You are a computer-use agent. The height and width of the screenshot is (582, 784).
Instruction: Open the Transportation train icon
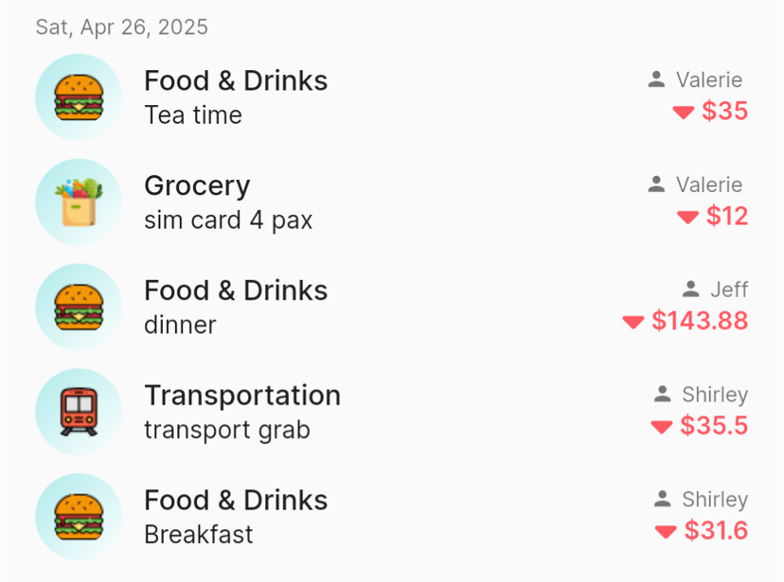pos(79,411)
